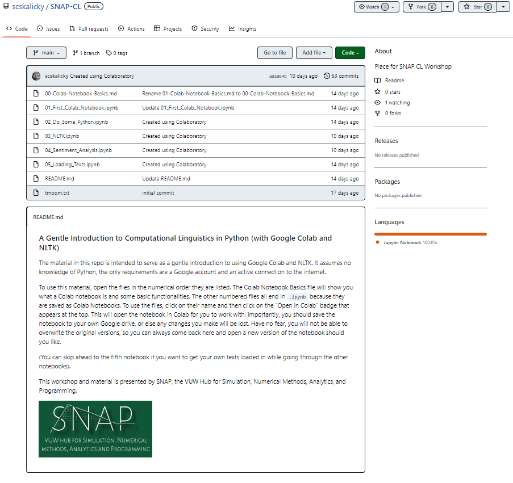Click the Actions play icon
The height and width of the screenshot is (483, 513).
[121, 29]
